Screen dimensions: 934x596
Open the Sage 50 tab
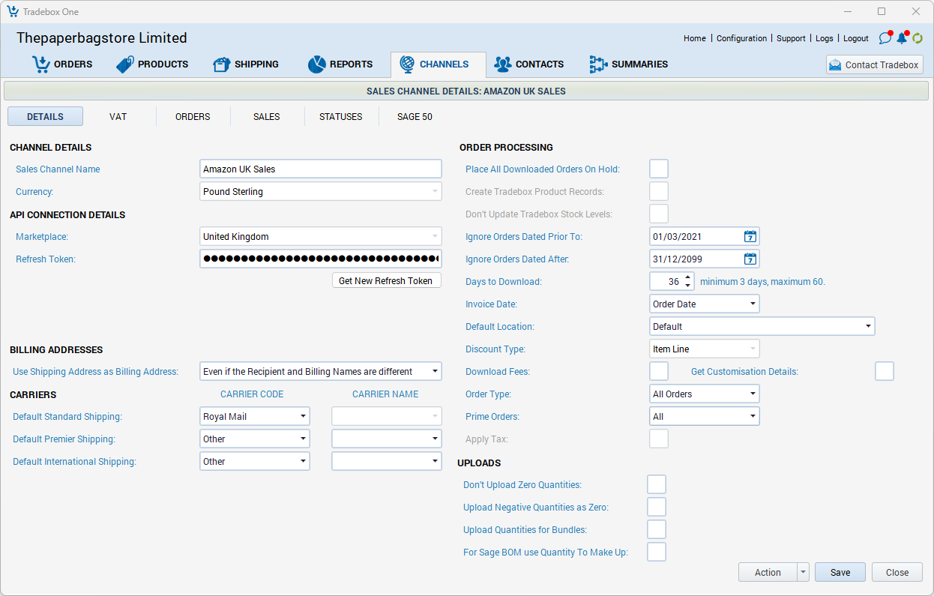point(415,117)
